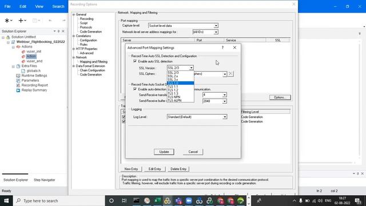
Task: Open Recording Report via its icon
Action: pos(18,85)
